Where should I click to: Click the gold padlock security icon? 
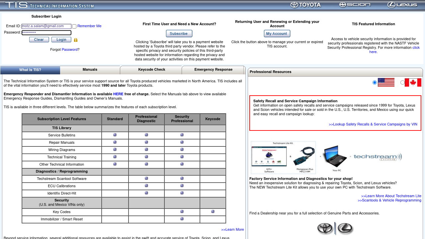[x=76, y=40]
